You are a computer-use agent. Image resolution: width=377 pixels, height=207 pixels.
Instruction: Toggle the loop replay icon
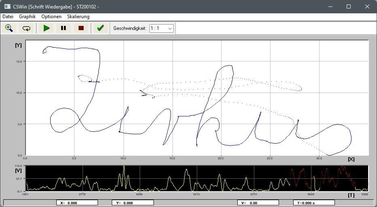(26, 28)
